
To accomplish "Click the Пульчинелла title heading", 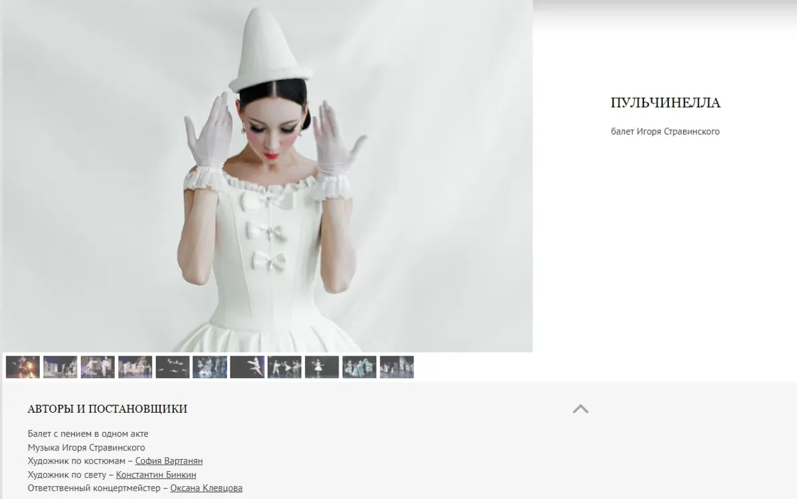I will 665,103.
